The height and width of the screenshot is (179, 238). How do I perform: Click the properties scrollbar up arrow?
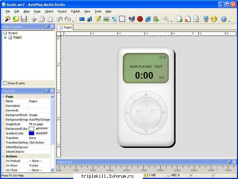(x=53, y=97)
